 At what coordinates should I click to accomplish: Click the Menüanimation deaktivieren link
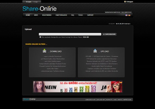113,12
